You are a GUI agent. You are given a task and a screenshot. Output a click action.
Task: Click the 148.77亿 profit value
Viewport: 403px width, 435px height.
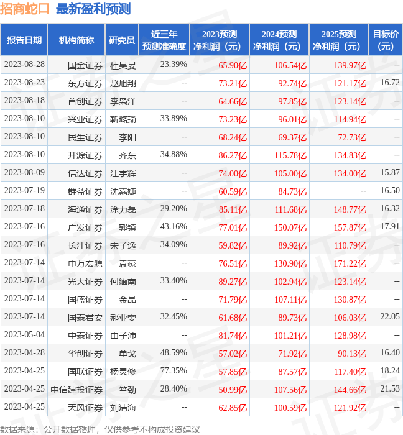(x=350, y=210)
